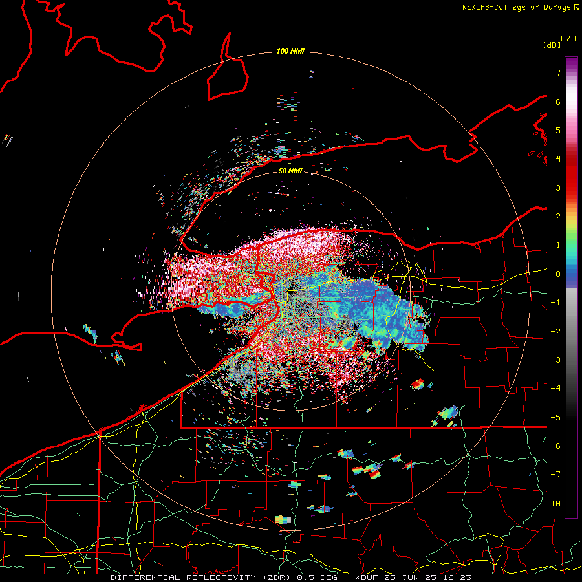
Task: Click the TH threshold label on the scale
Action: [x=555, y=504]
